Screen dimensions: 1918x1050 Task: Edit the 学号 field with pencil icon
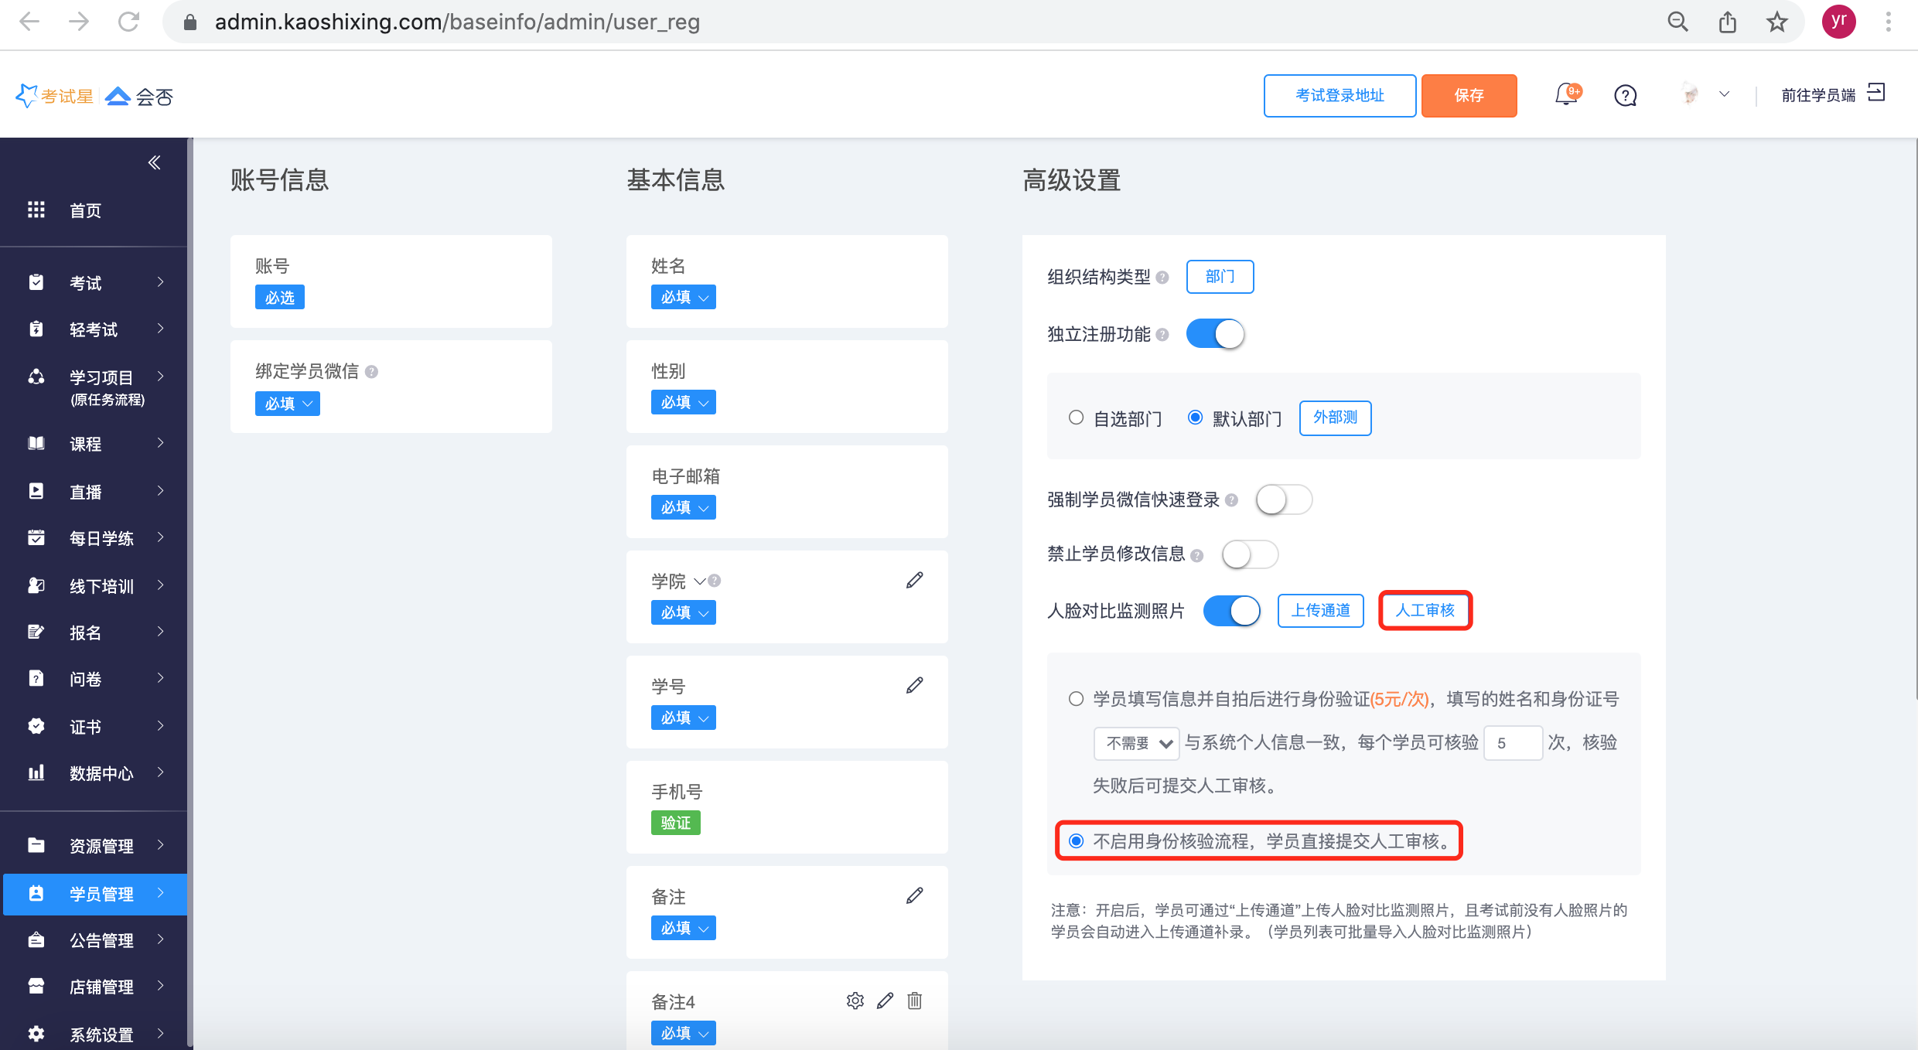coord(914,685)
